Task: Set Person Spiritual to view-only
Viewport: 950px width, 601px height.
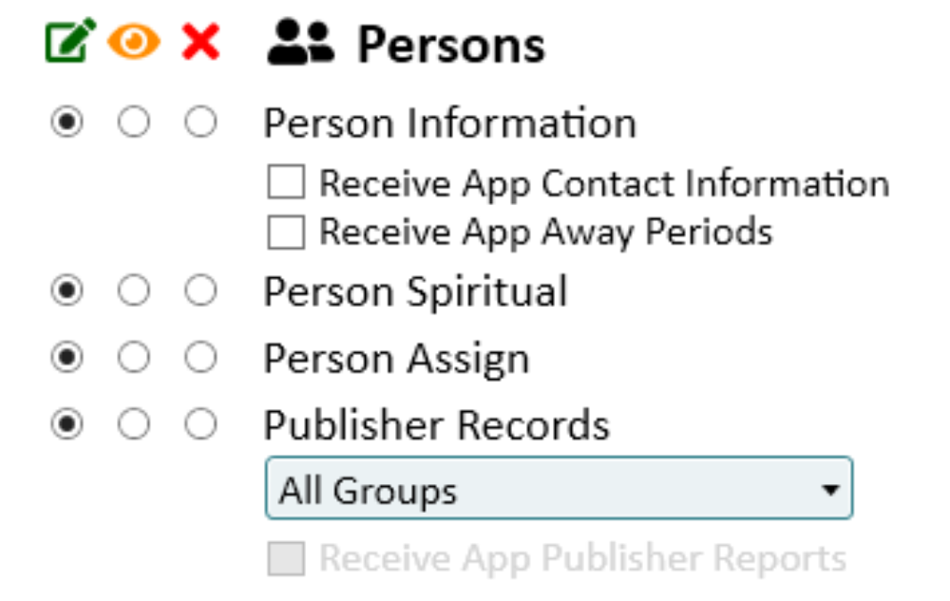Action: click(134, 291)
